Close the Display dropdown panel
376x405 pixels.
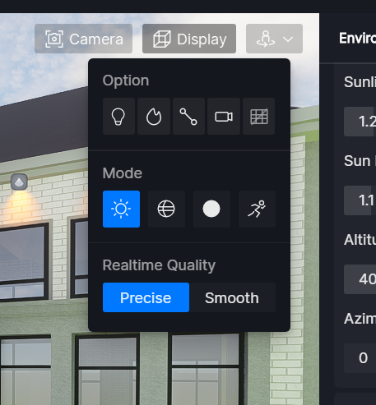coord(189,39)
